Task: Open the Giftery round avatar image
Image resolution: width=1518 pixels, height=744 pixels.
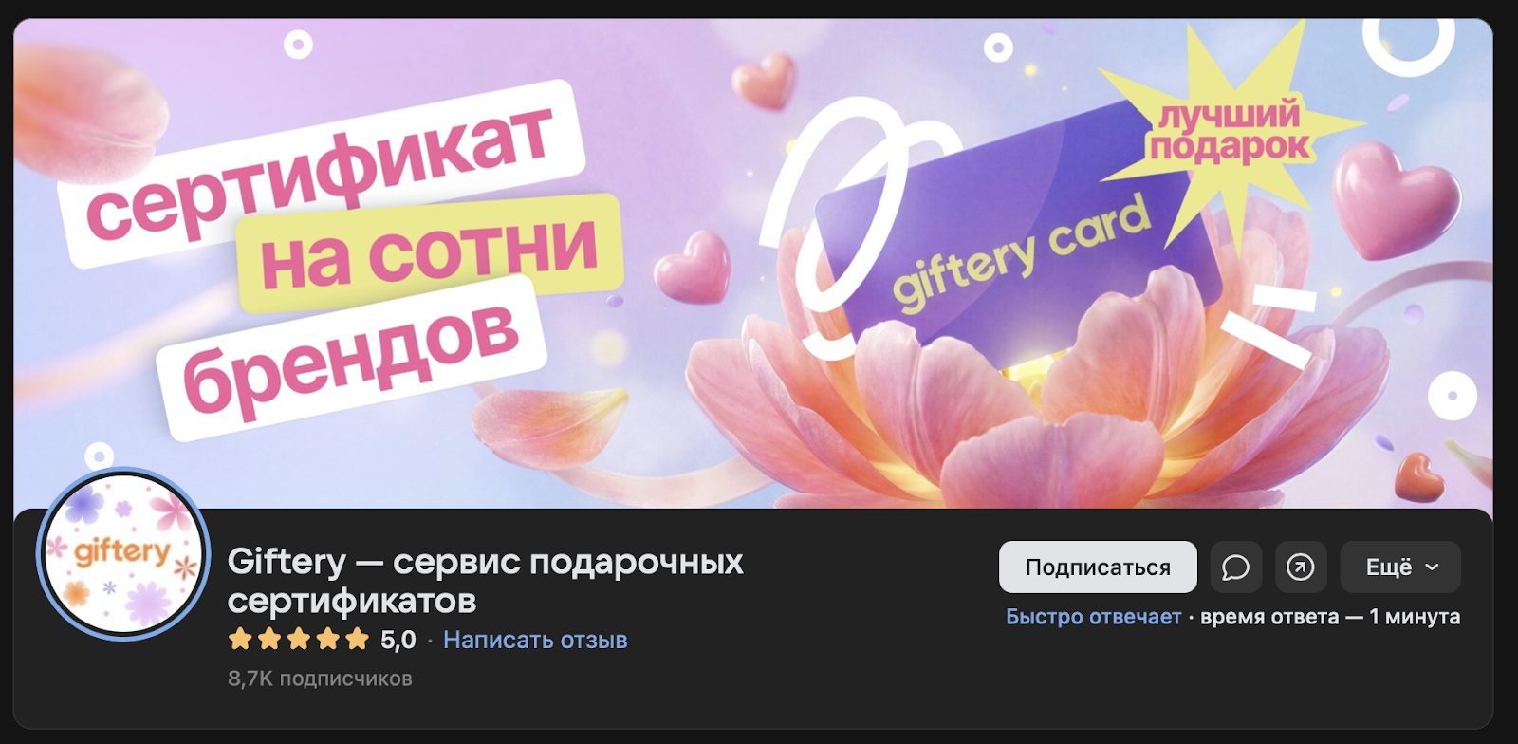Action: (x=121, y=553)
